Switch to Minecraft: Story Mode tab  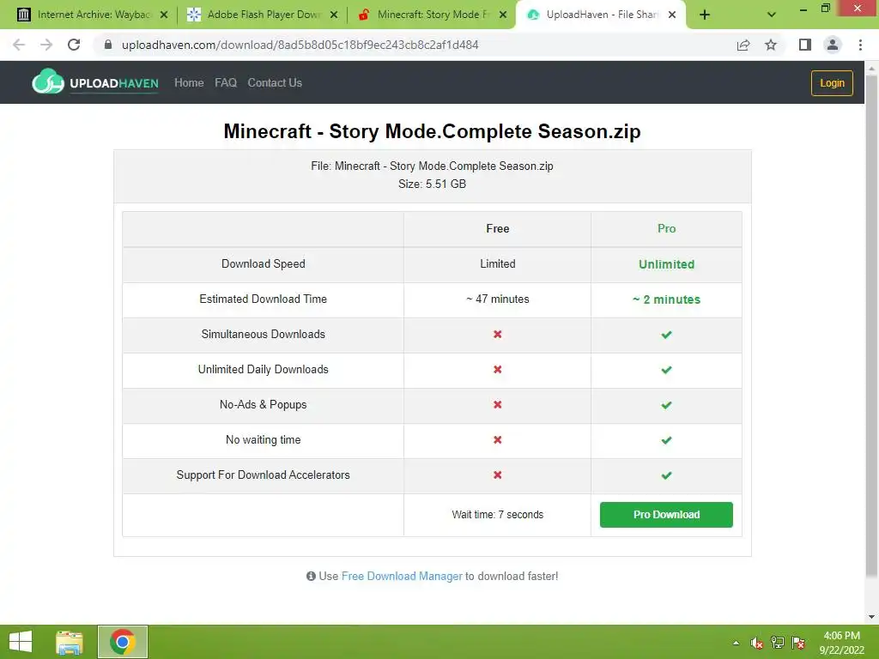point(431,15)
